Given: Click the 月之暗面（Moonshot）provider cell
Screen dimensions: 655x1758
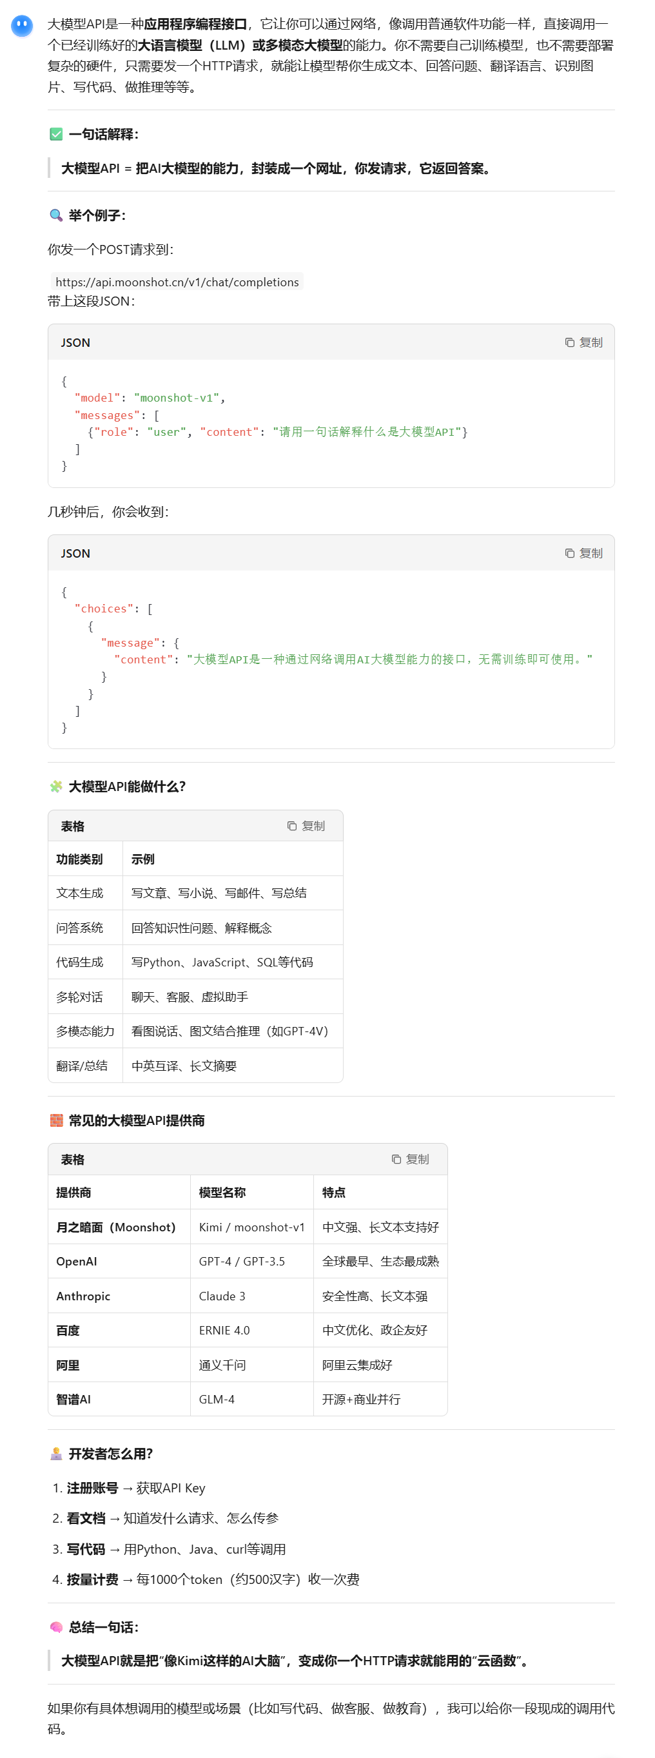Looking at the screenshot, I should pyautogui.click(x=116, y=1227).
